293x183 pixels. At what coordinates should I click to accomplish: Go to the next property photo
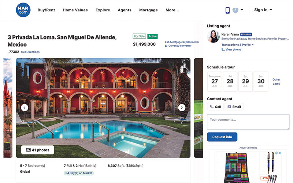click(182, 108)
